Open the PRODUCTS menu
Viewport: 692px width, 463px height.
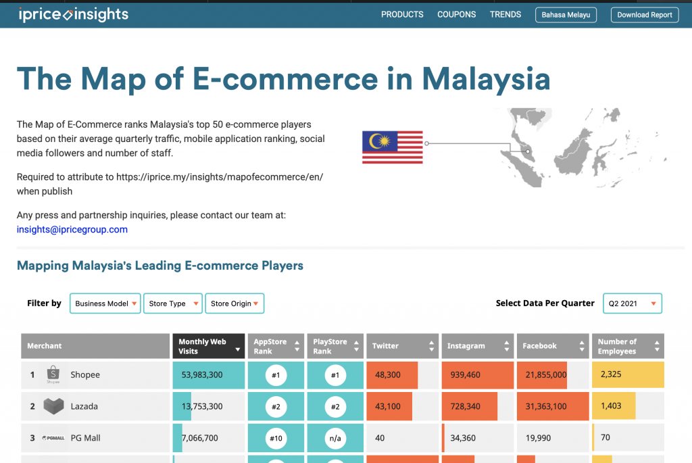(x=402, y=15)
